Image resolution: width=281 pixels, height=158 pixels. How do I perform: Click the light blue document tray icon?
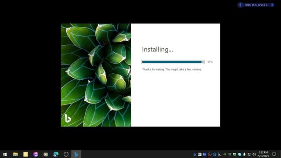point(240,154)
